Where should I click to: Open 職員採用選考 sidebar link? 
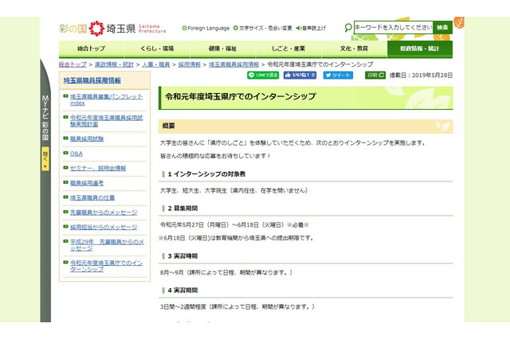click(87, 183)
